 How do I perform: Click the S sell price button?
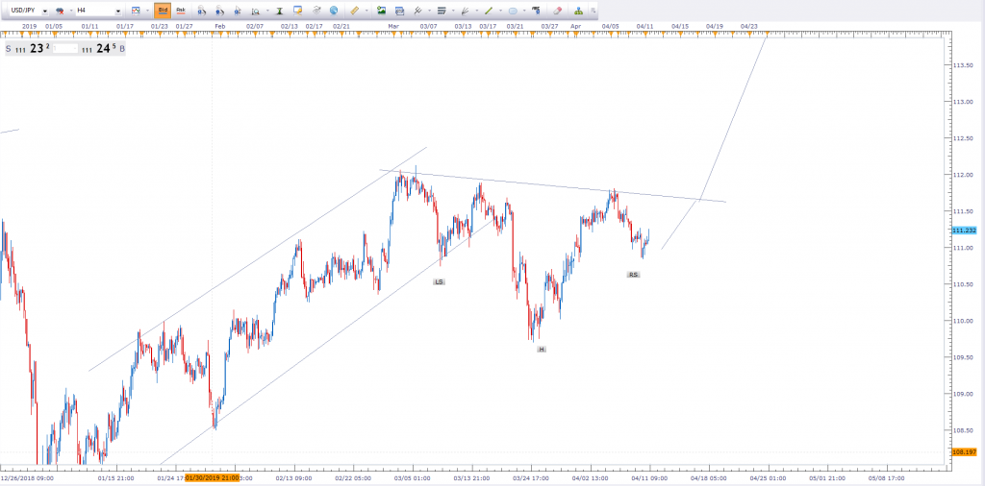(x=9, y=47)
